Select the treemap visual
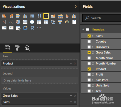Image resolution: width=121 pixels, height=107 pixels. point(25,22)
